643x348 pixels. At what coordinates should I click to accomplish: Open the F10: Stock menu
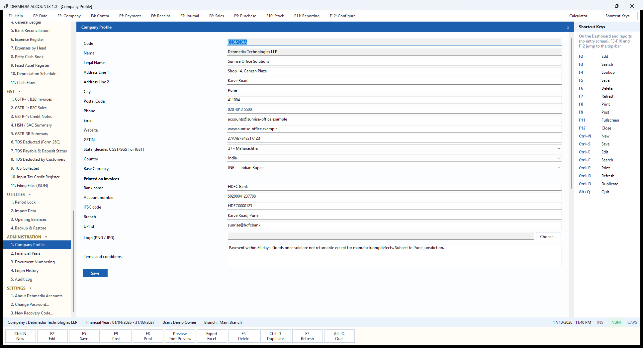[x=275, y=16]
